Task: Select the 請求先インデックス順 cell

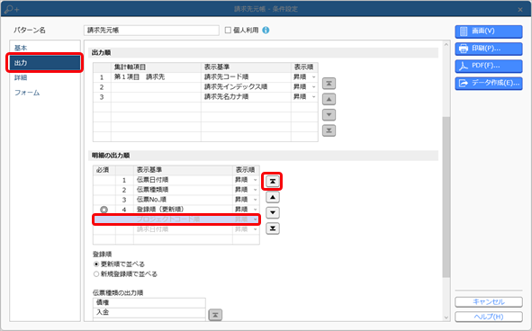Action: 246,87
